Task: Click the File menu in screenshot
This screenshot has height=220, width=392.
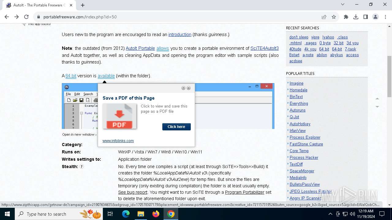Action: (x=68, y=94)
